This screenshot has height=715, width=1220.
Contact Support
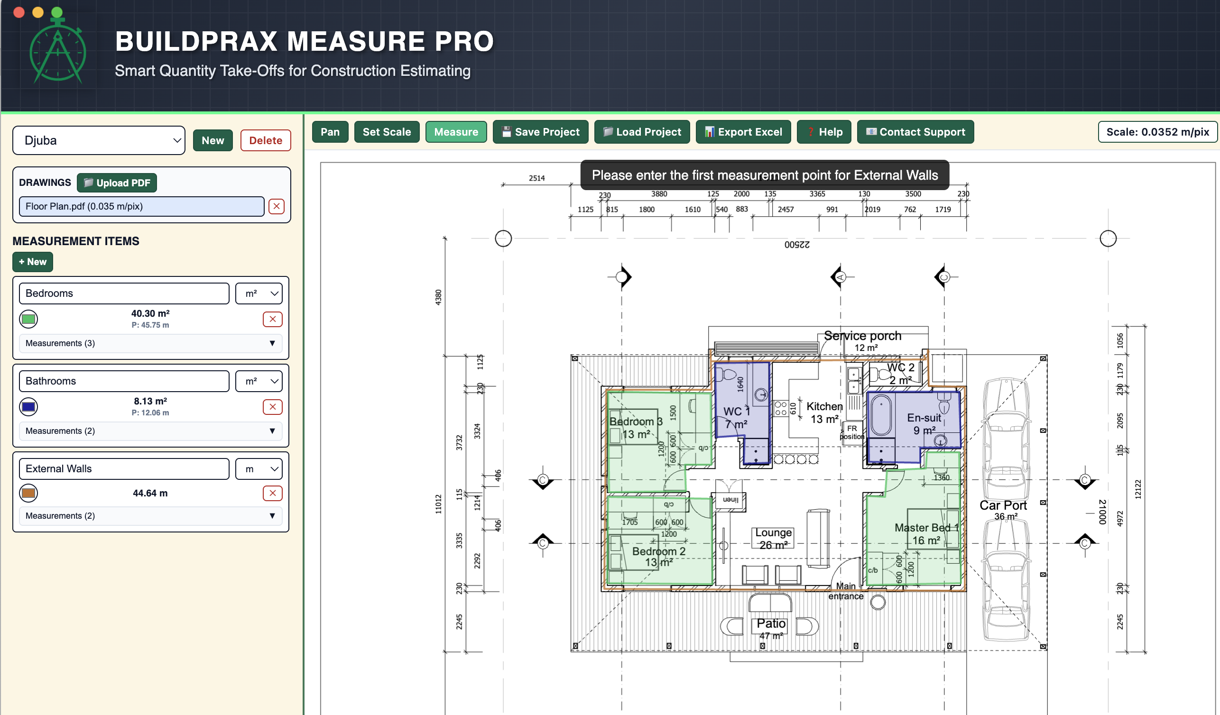point(915,132)
